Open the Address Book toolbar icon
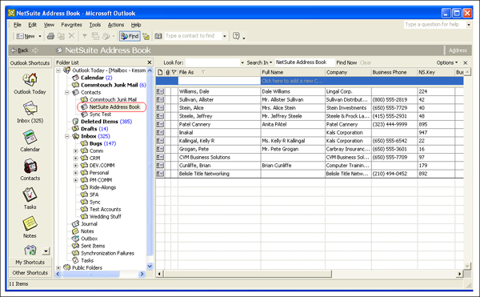Screen dimensions: 480x297 pos(158,36)
